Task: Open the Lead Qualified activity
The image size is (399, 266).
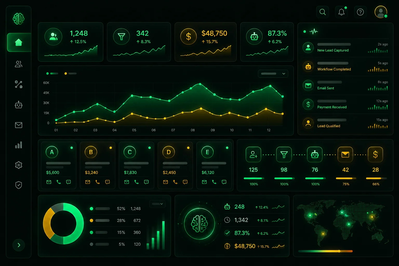Action: 345,123
